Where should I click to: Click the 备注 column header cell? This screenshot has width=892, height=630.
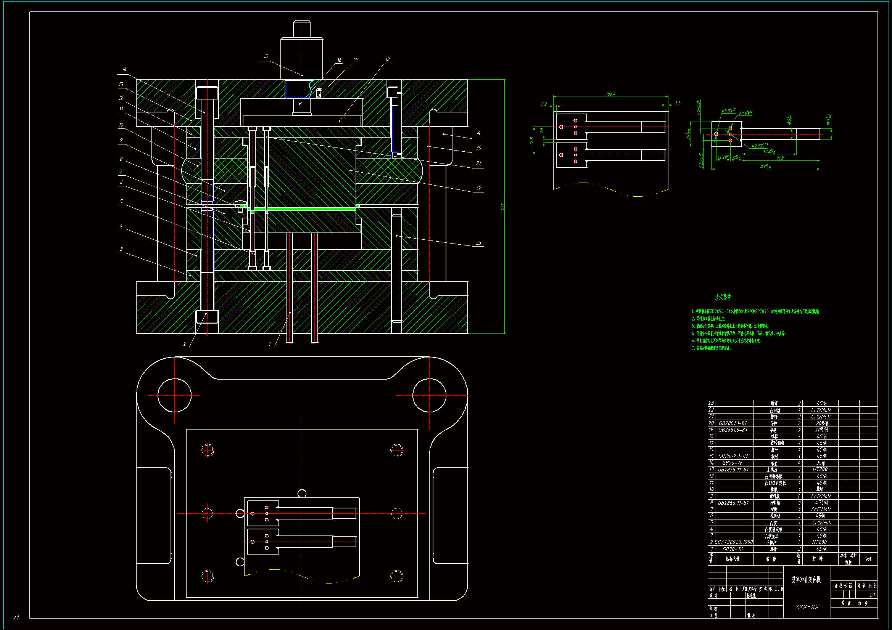[868, 559]
